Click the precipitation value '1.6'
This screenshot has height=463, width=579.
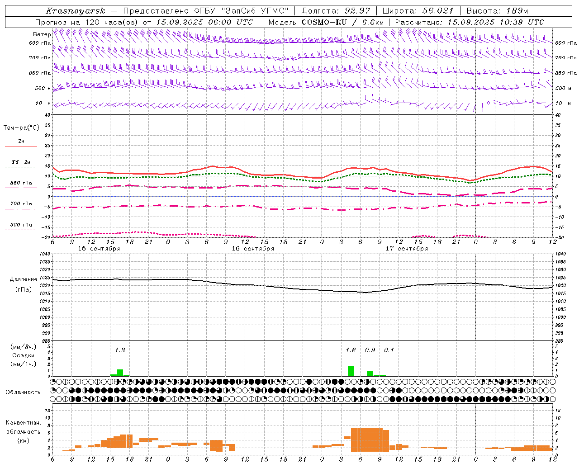351,350
